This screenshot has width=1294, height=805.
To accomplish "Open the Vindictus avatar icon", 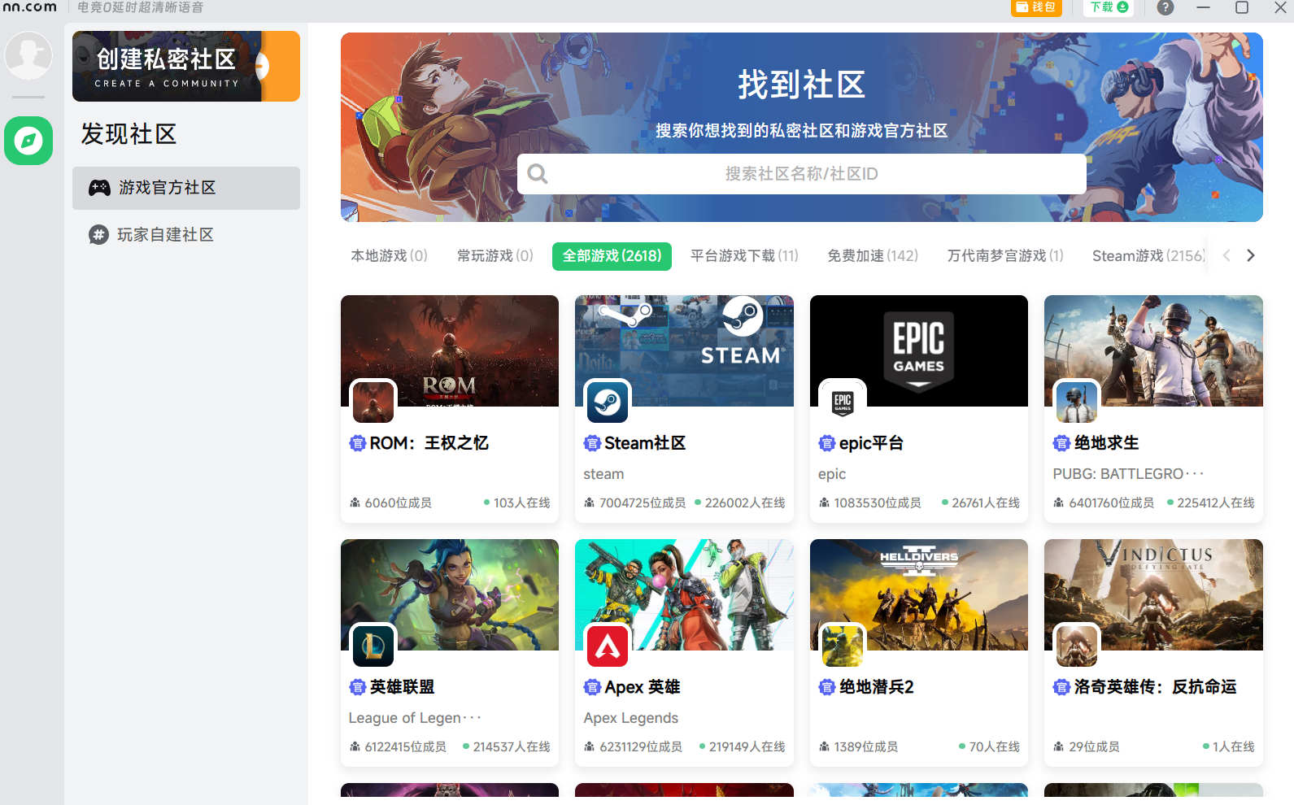I will point(1077,646).
